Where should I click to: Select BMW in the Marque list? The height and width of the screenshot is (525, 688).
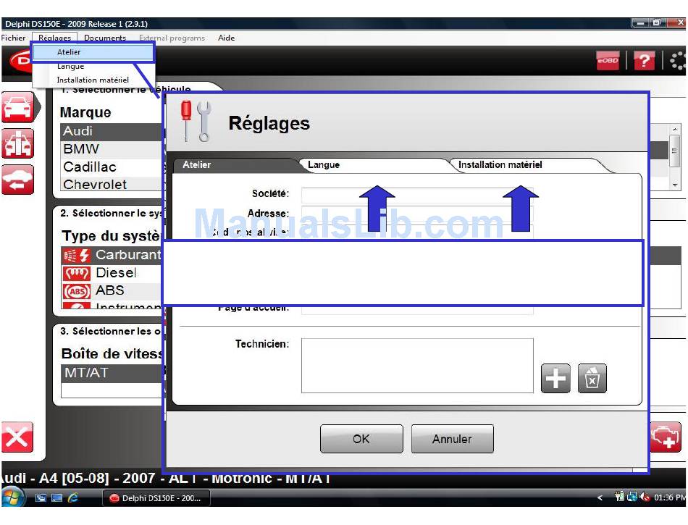(x=112, y=149)
